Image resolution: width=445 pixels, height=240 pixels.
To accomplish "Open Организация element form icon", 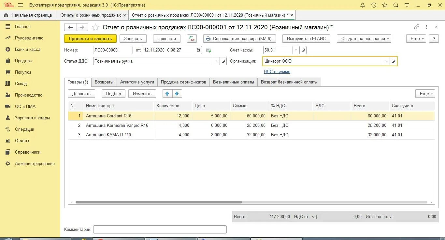I will click(393, 61).
